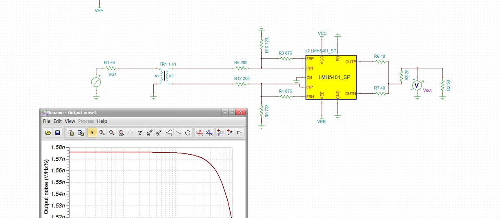
Task: Click resistor label R6 40
Action: [379, 56]
